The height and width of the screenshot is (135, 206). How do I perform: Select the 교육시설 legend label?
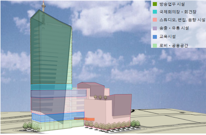pos(167,36)
